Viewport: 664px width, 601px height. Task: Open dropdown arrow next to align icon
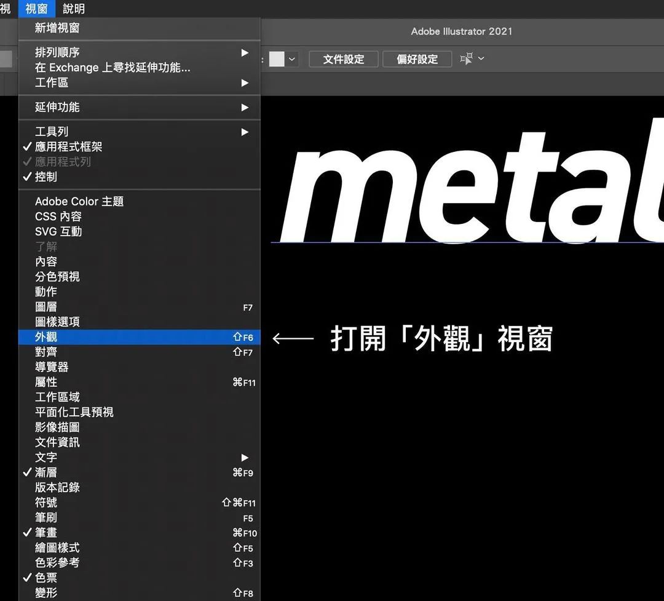point(481,58)
